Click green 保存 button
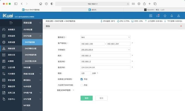The image size is (185, 111). (87, 98)
